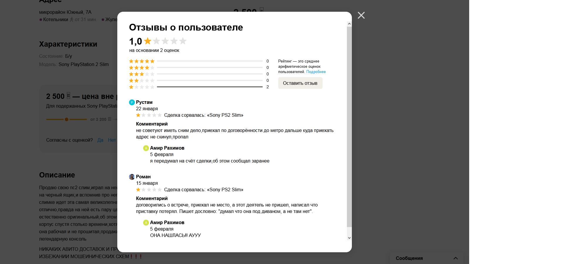Click the 'Котельники' metro station text
This screenshot has width=563, height=264.
pos(56,19)
